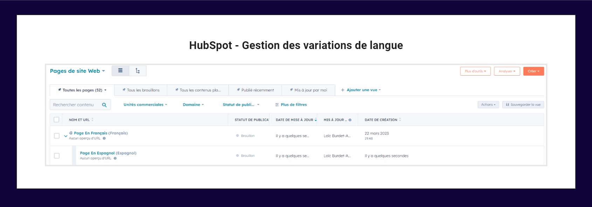Viewport: 592px width, 207px height.
Task: Switch to the hierarchy tree view icon
Action: pyautogui.click(x=138, y=71)
